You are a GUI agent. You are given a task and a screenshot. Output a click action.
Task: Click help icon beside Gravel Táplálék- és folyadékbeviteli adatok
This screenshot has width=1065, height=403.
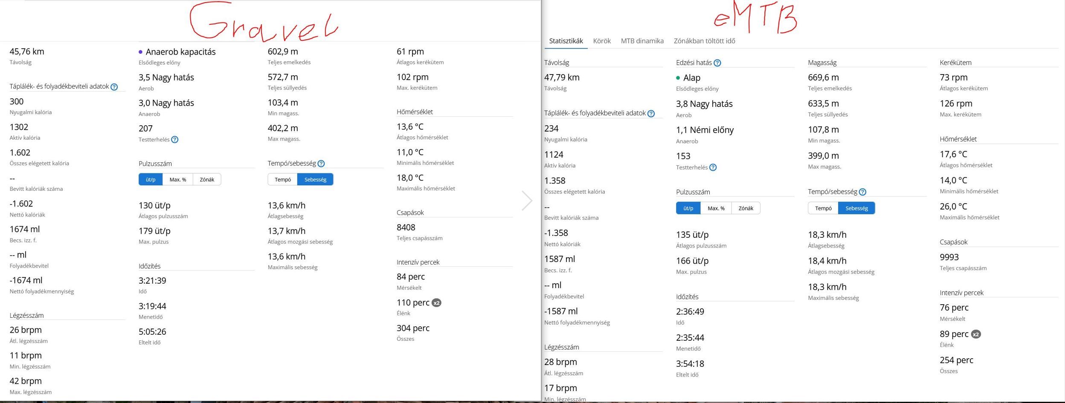[x=114, y=87]
